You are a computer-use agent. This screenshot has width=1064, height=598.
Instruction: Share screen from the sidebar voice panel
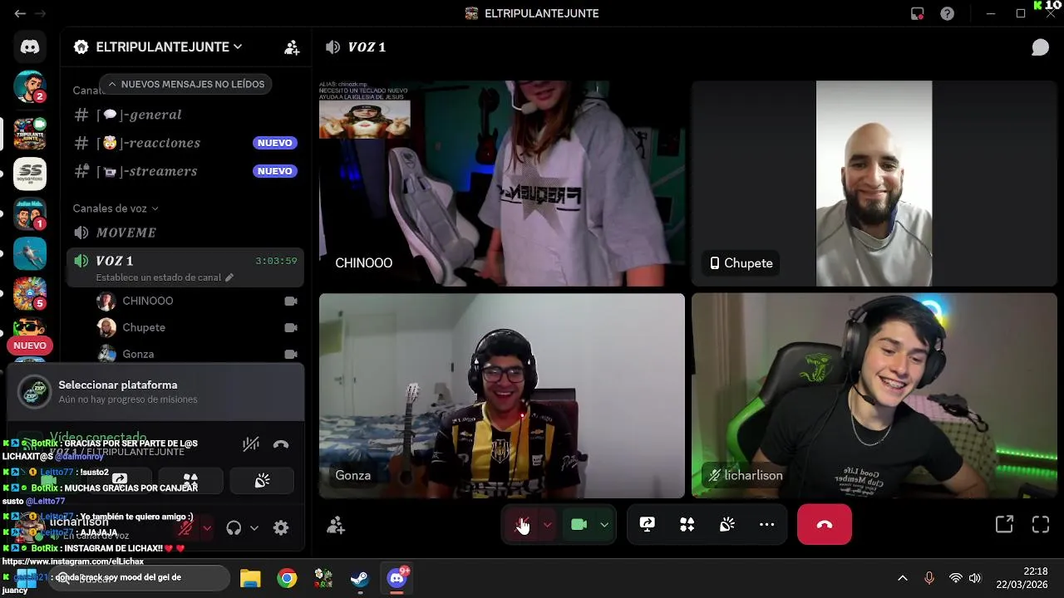tap(120, 480)
